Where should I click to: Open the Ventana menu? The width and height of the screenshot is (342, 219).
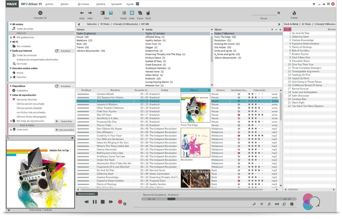tap(101, 4)
